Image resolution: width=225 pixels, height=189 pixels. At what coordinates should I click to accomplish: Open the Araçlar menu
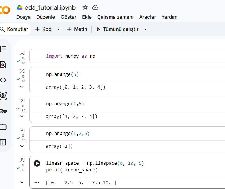(x=147, y=17)
